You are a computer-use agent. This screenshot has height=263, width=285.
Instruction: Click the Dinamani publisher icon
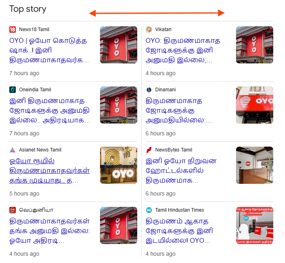[149, 90]
